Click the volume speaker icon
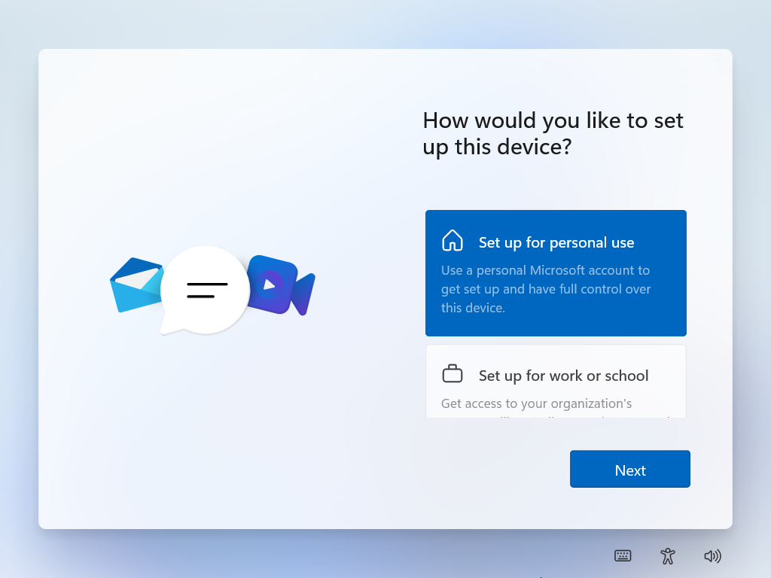The height and width of the screenshot is (578, 771). 712,556
